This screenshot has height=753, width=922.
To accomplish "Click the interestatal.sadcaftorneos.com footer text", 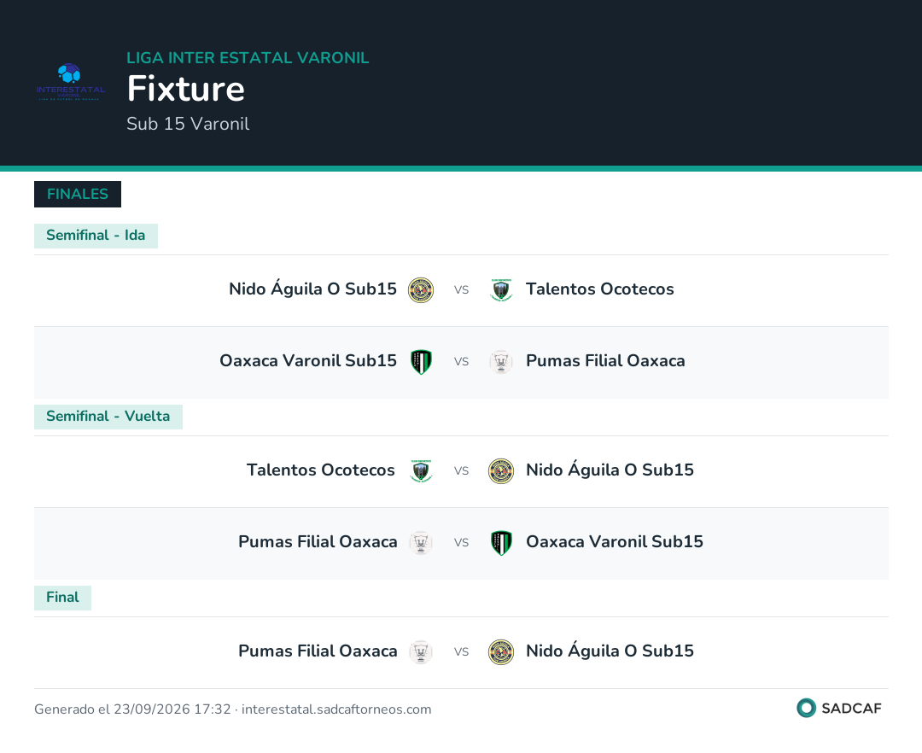I will click(x=336, y=709).
